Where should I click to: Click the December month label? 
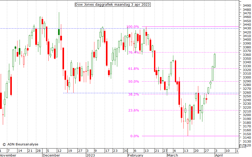tap(51, 155)
